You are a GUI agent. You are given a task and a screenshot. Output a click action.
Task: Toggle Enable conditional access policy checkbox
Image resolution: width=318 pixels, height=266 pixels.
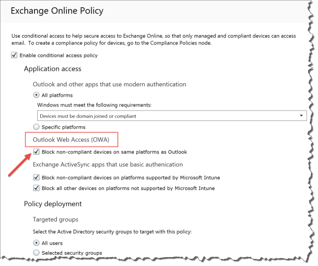pyautogui.click(x=14, y=55)
